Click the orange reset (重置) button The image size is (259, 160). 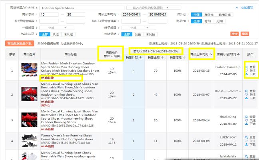click(245, 34)
